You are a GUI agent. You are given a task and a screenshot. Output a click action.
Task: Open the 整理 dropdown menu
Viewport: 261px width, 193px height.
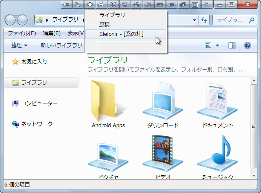point(20,45)
